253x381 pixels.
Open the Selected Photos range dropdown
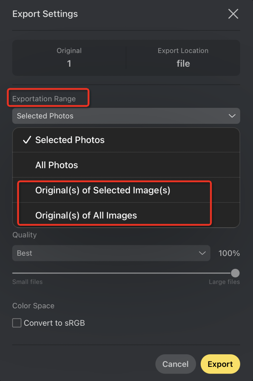click(126, 116)
